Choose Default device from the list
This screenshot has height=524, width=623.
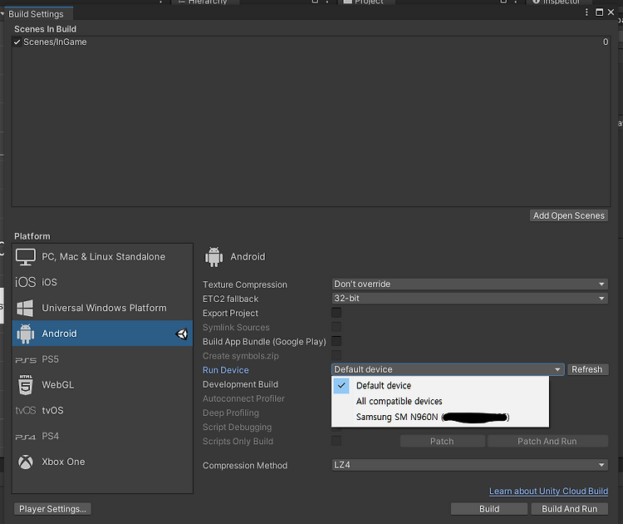pos(440,386)
